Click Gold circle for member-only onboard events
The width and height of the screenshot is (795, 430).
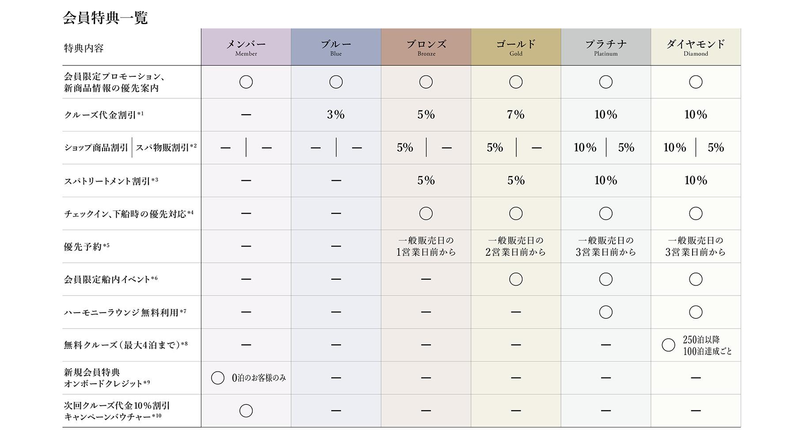click(516, 279)
